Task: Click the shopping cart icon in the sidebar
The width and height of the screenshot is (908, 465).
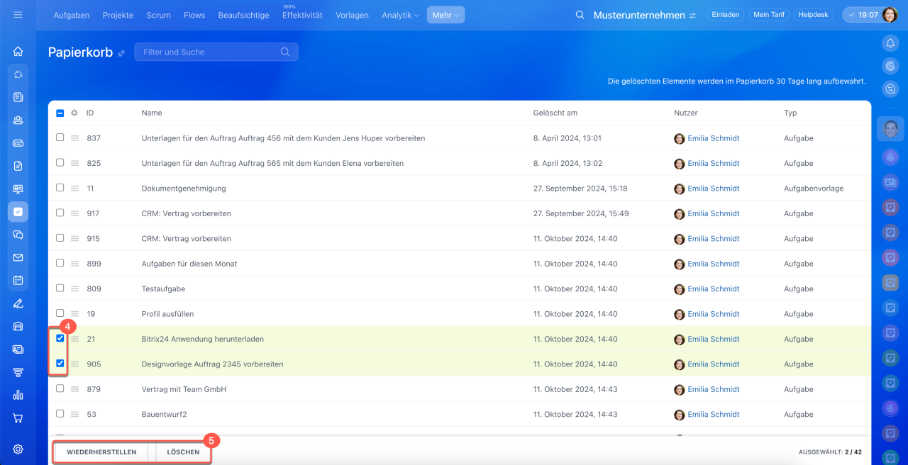Action: coord(18,418)
